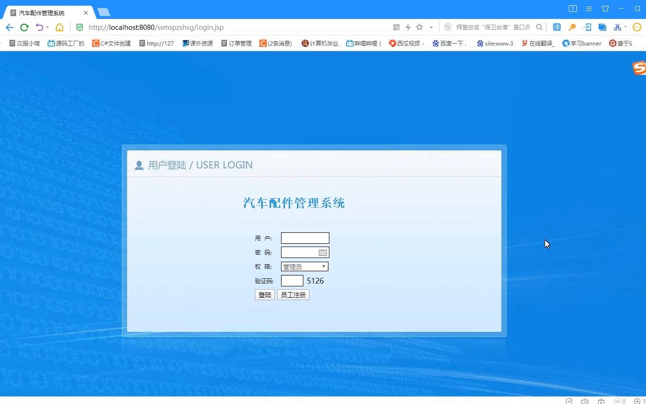Viewport: 646px width, 404px height.
Task: Switch to the 汽车配件管理系统 browser tab
Action: tap(43, 12)
